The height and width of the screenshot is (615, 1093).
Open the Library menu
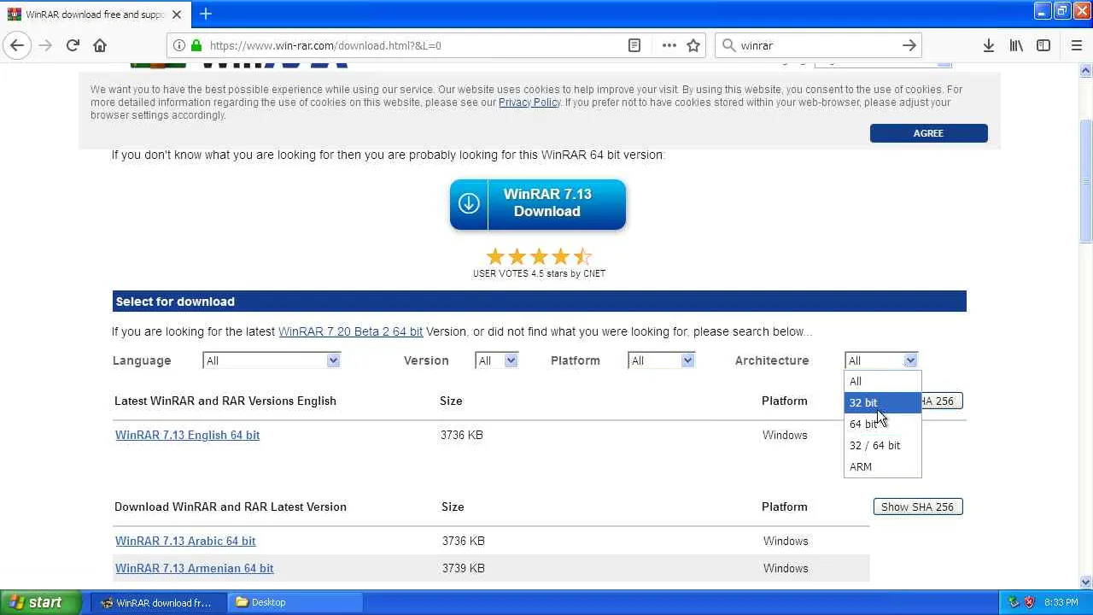[1016, 45]
